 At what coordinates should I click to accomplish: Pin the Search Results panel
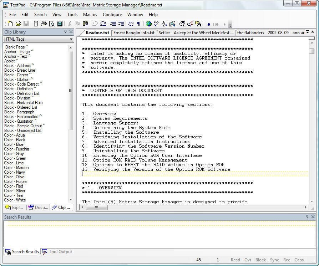[308, 216]
